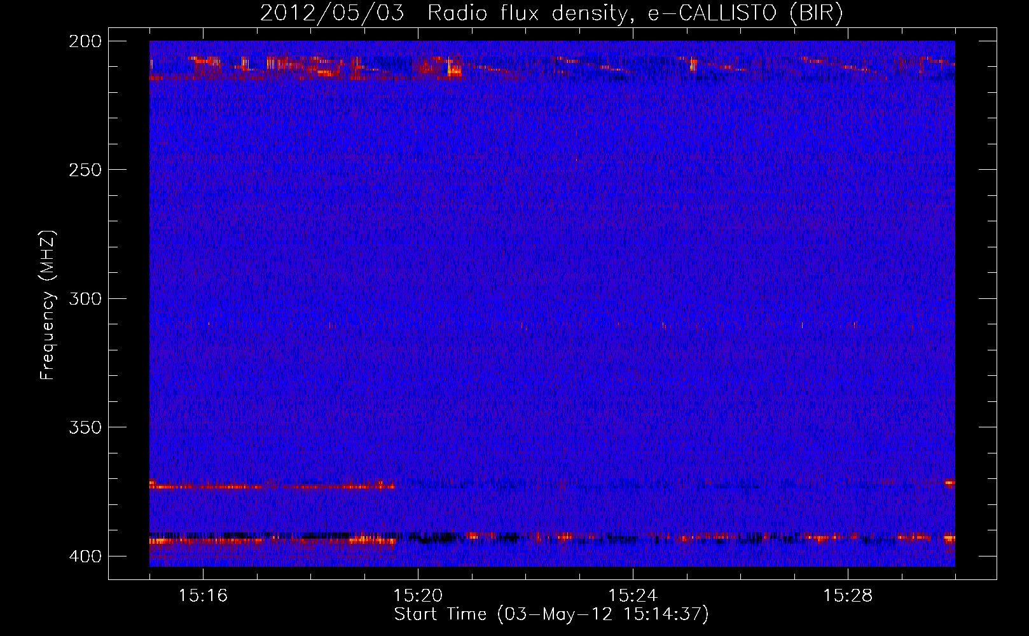Screen dimensions: 1029x636
Task: Click the 'Start Time (03-May-12 15:14:37)' label
Action: point(551,614)
